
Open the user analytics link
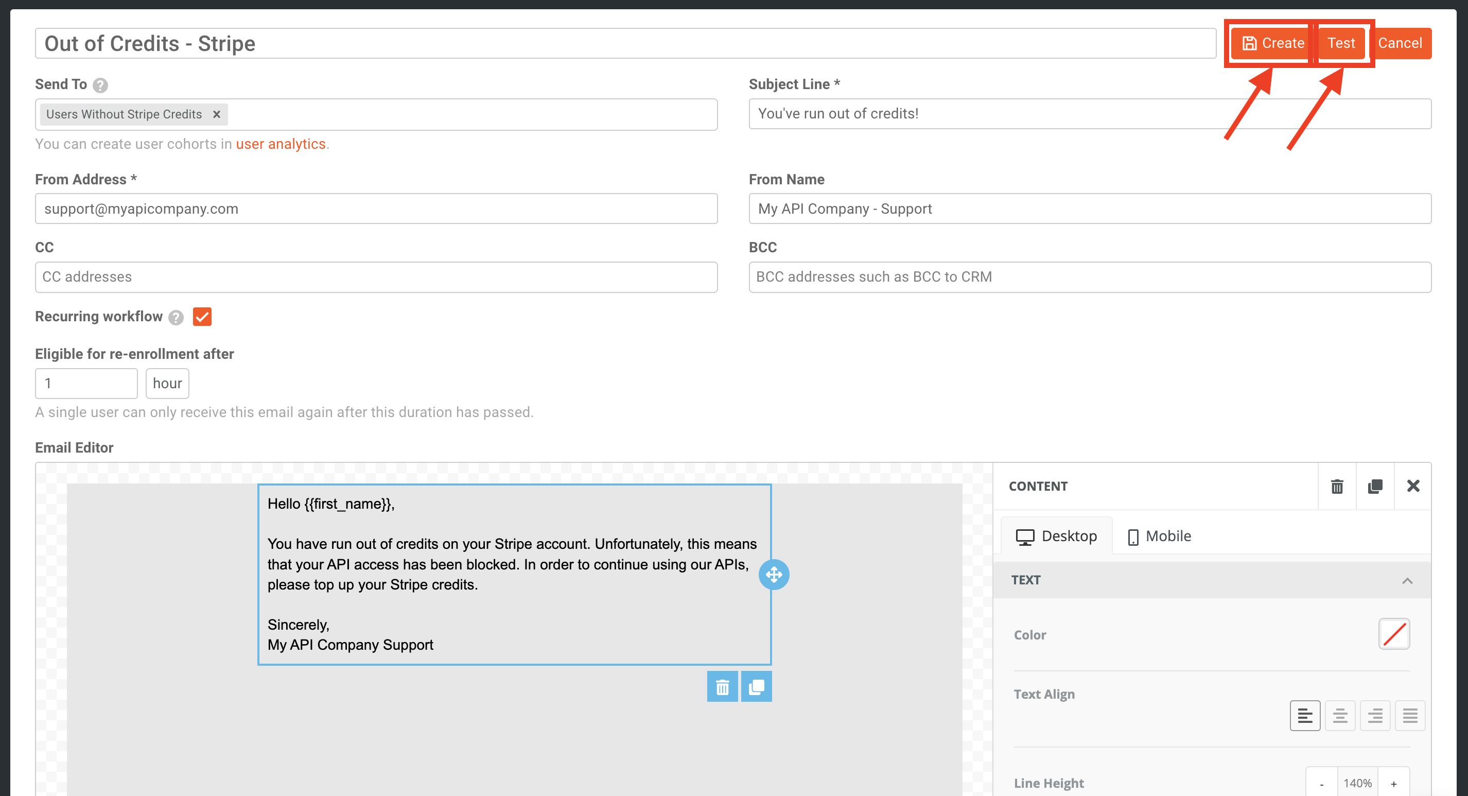[x=281, y=144]
